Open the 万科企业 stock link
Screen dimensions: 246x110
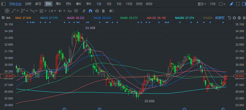pyautogui.click(x=15, y=4)
